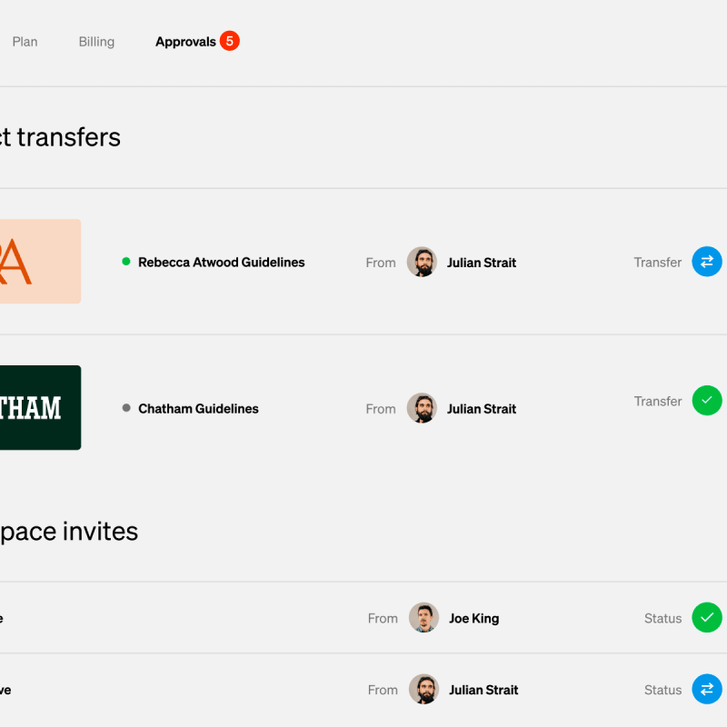Open Chatham Guidelines project thumbnail

(40, 407)
